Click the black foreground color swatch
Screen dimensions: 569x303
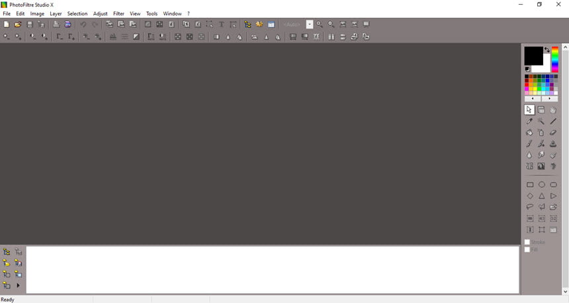533,56
